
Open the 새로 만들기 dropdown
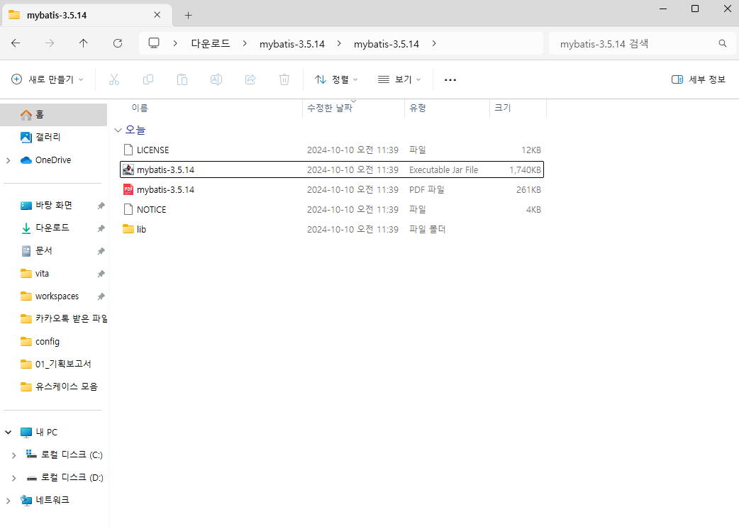[48, 79]
